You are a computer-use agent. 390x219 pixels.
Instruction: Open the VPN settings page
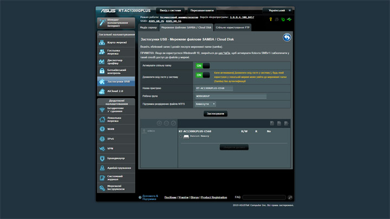pos(116,149)
